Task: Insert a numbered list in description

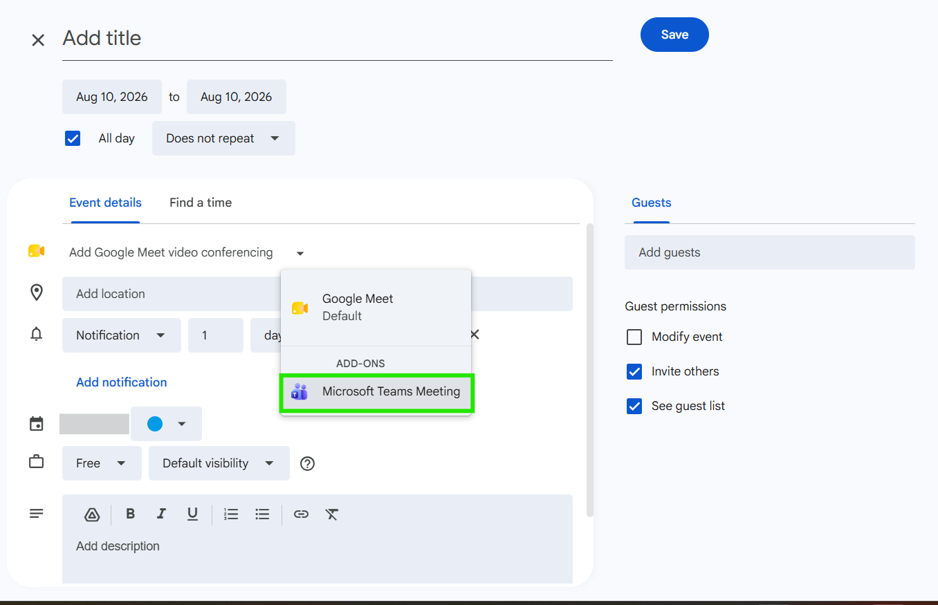Action: point(231,514)
